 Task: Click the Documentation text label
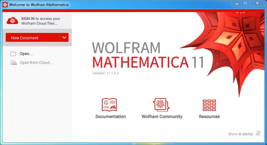point(110,117)
